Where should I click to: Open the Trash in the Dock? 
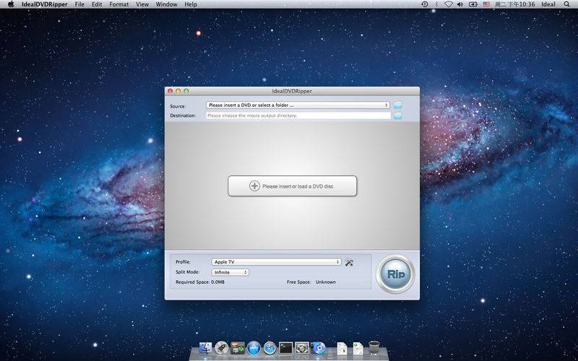tap(374, 348)
